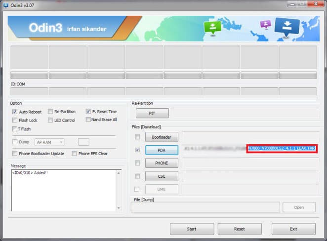Click the UMS button
The image size is (327, 241).
point(162,189)
